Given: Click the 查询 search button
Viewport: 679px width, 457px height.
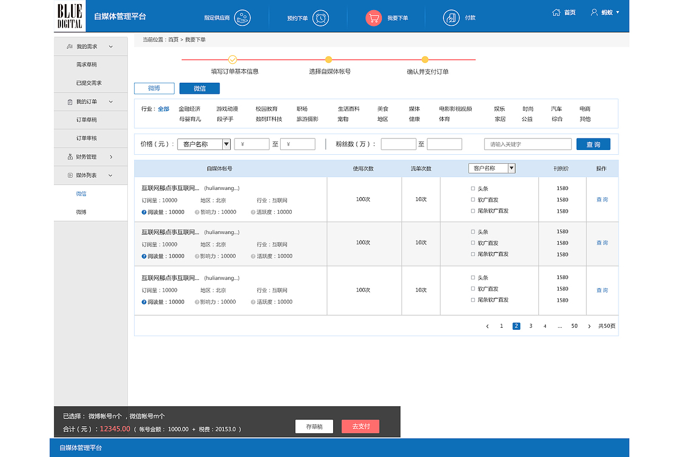Looking at the screenshot, I should [x=594, y=144].
